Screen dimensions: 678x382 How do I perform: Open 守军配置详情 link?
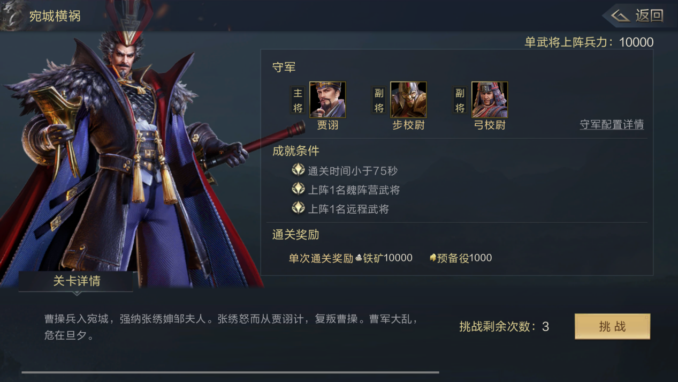(612, 125)
